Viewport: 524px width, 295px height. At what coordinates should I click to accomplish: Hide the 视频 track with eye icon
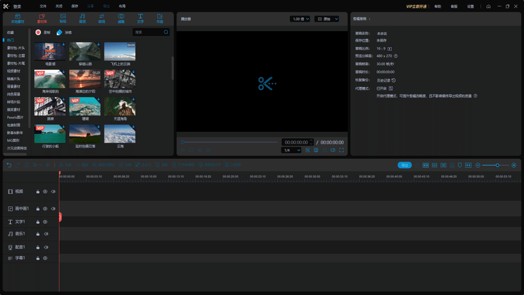click(x=45, y=191)
